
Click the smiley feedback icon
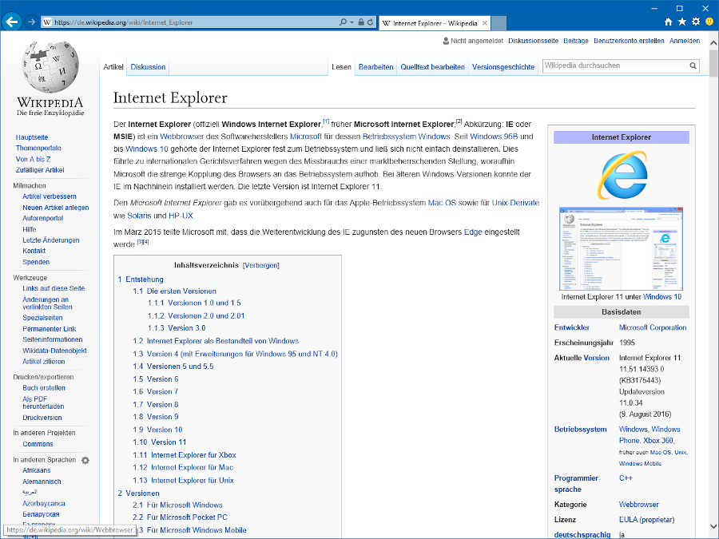(710, 22)
